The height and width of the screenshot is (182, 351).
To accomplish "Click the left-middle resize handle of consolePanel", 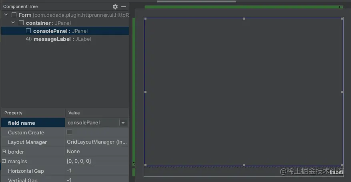I will click(146, 92).
